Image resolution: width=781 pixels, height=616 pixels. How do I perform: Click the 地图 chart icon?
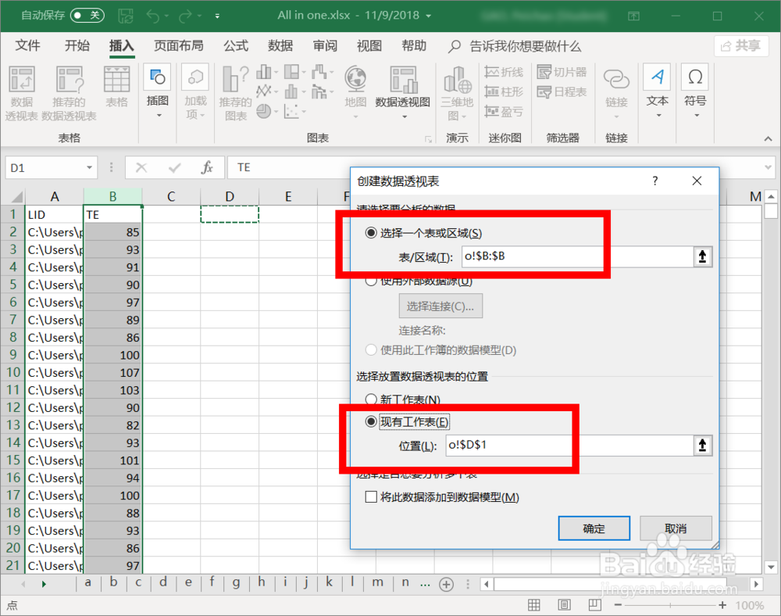[355, 86]
